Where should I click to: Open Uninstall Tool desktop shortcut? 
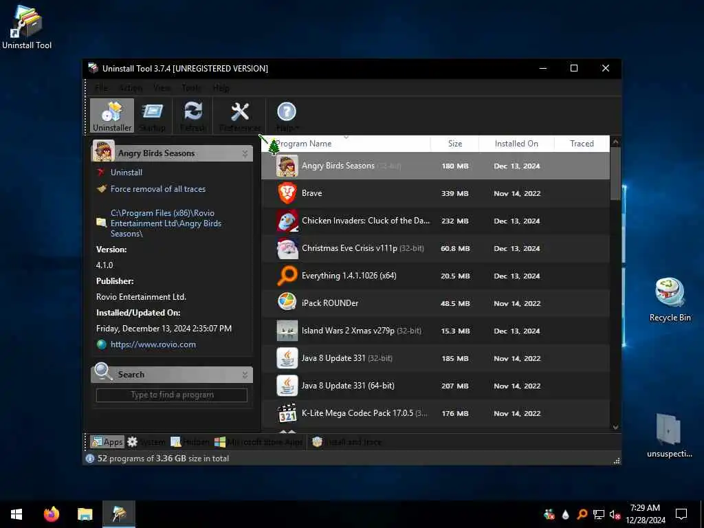(x=27, y=27)
